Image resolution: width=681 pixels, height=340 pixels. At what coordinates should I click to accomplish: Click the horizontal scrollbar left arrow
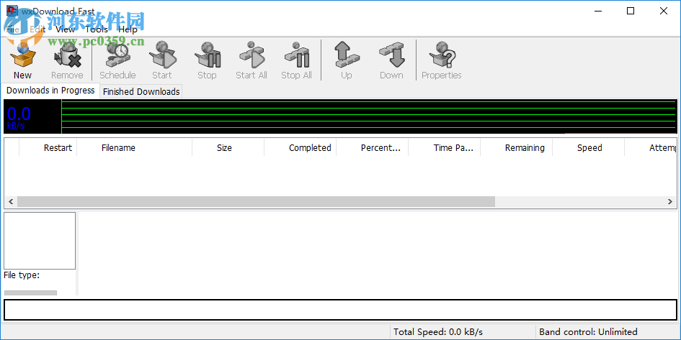(11, 201)
